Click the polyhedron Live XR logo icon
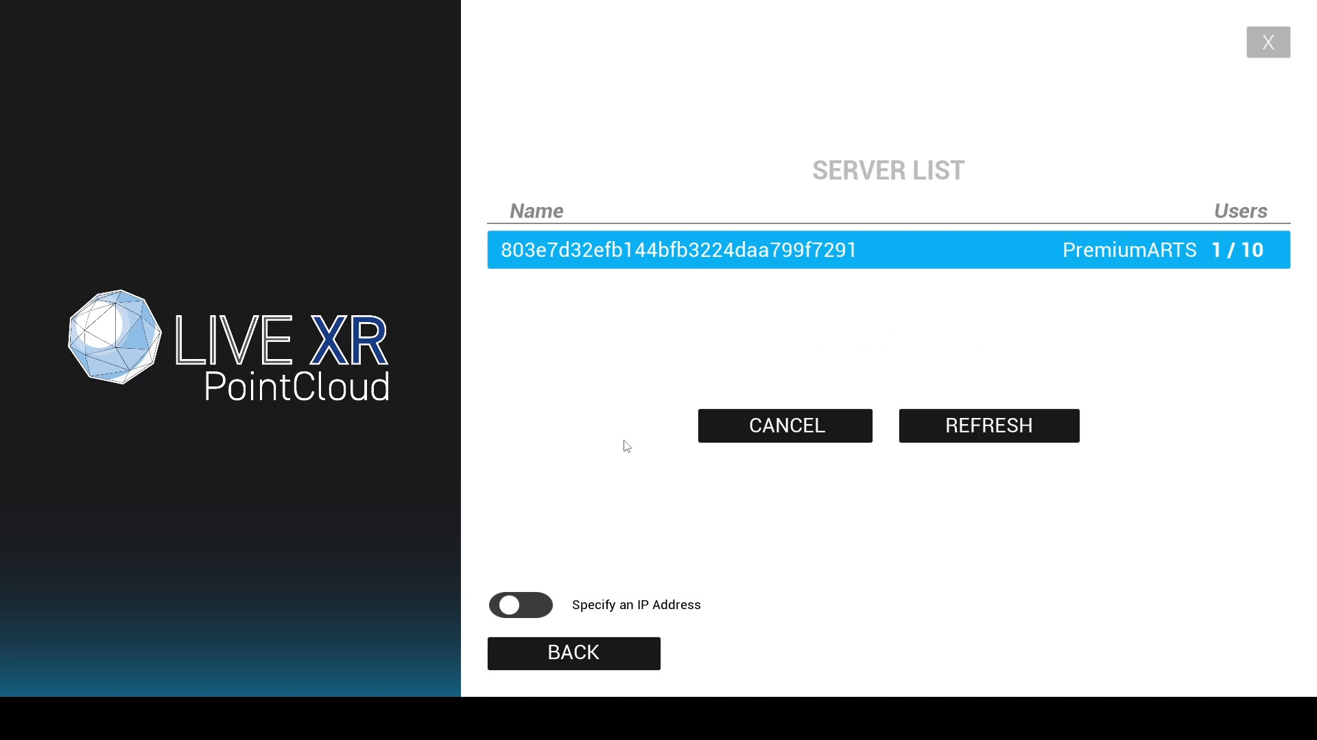1317x740 pixels. click(115, 336)
